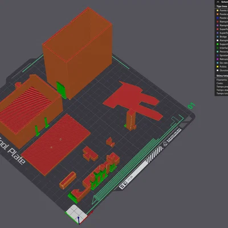Click the plate number 01 label
Screen dimensions: 228x228
click(191, 105)
